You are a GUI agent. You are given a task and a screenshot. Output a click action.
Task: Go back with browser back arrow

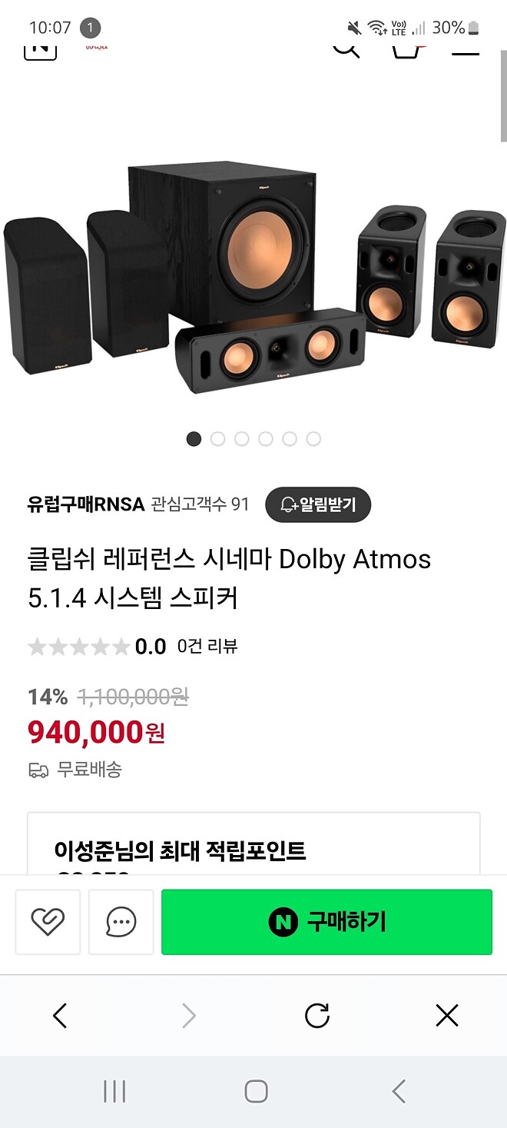(60, 1015)
